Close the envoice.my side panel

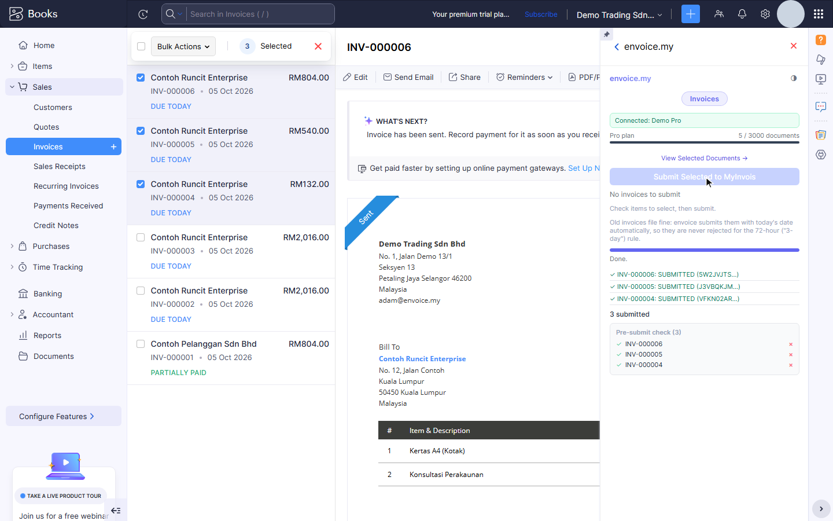pos(794,46)
